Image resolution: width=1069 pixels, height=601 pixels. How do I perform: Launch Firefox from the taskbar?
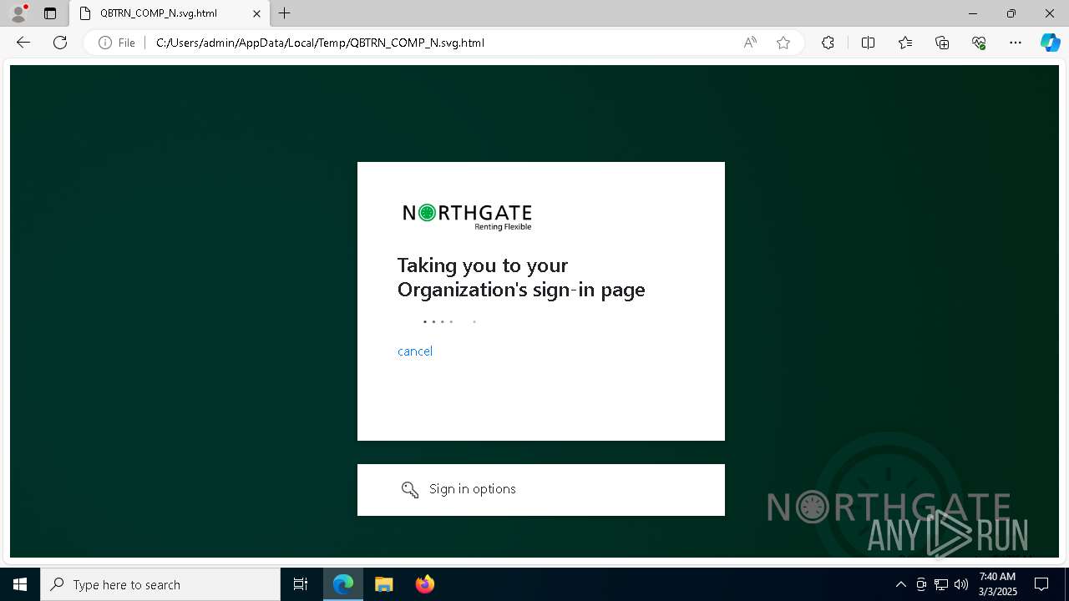click(x=424, y=584)
